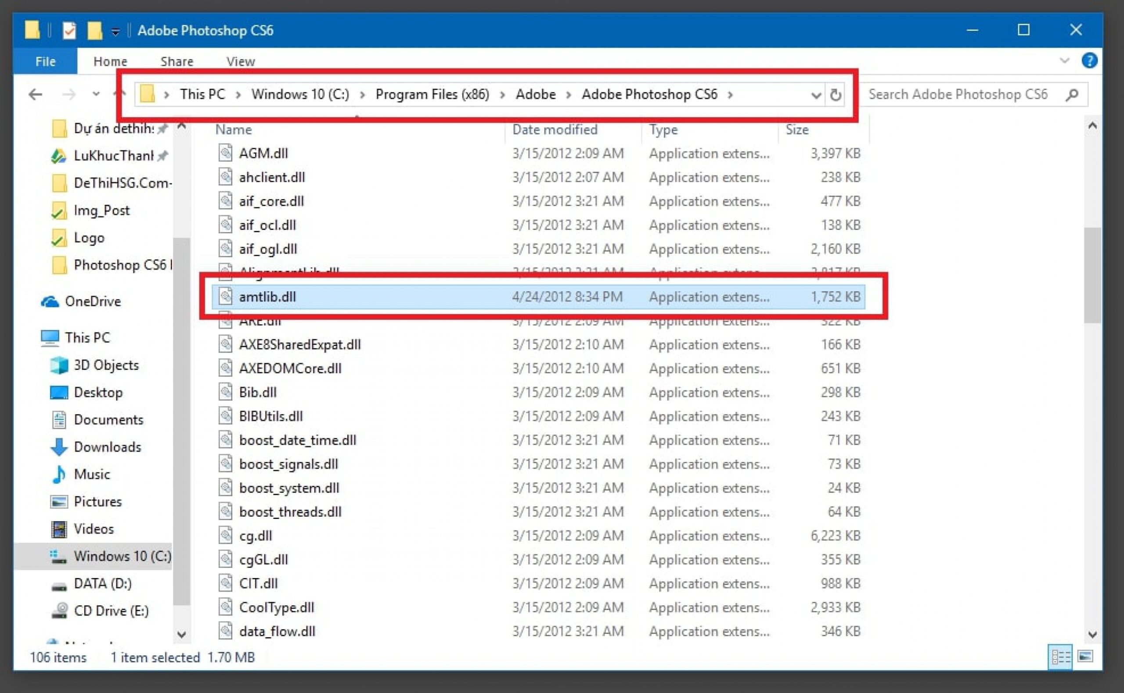
Task: Click the Back navigation arrow
Action: pos(35,95)
